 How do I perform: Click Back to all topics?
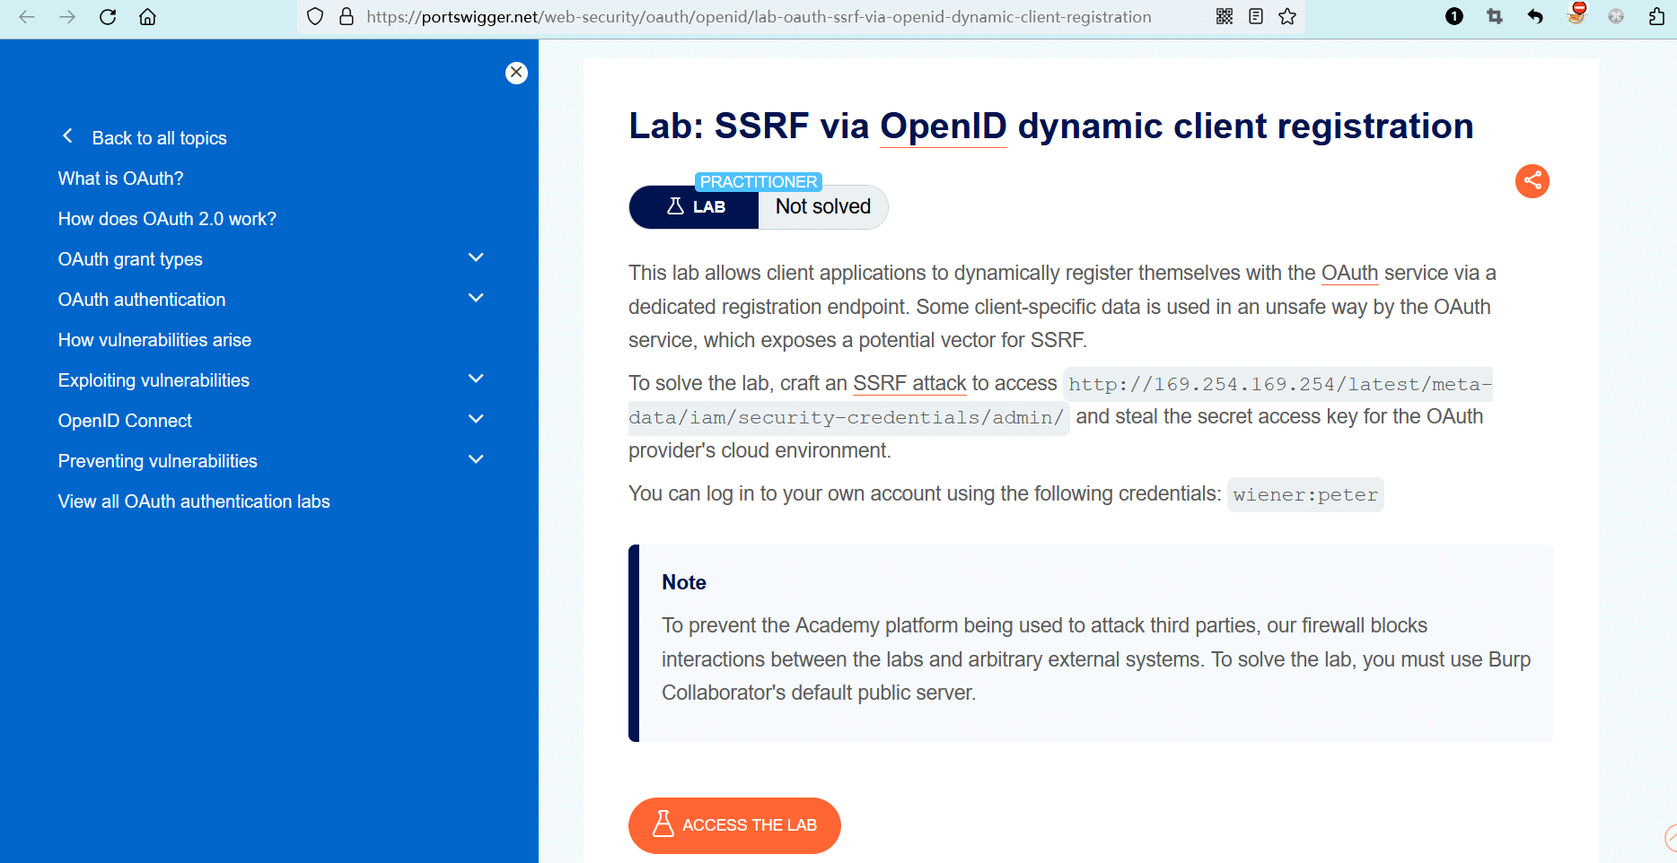159,138
